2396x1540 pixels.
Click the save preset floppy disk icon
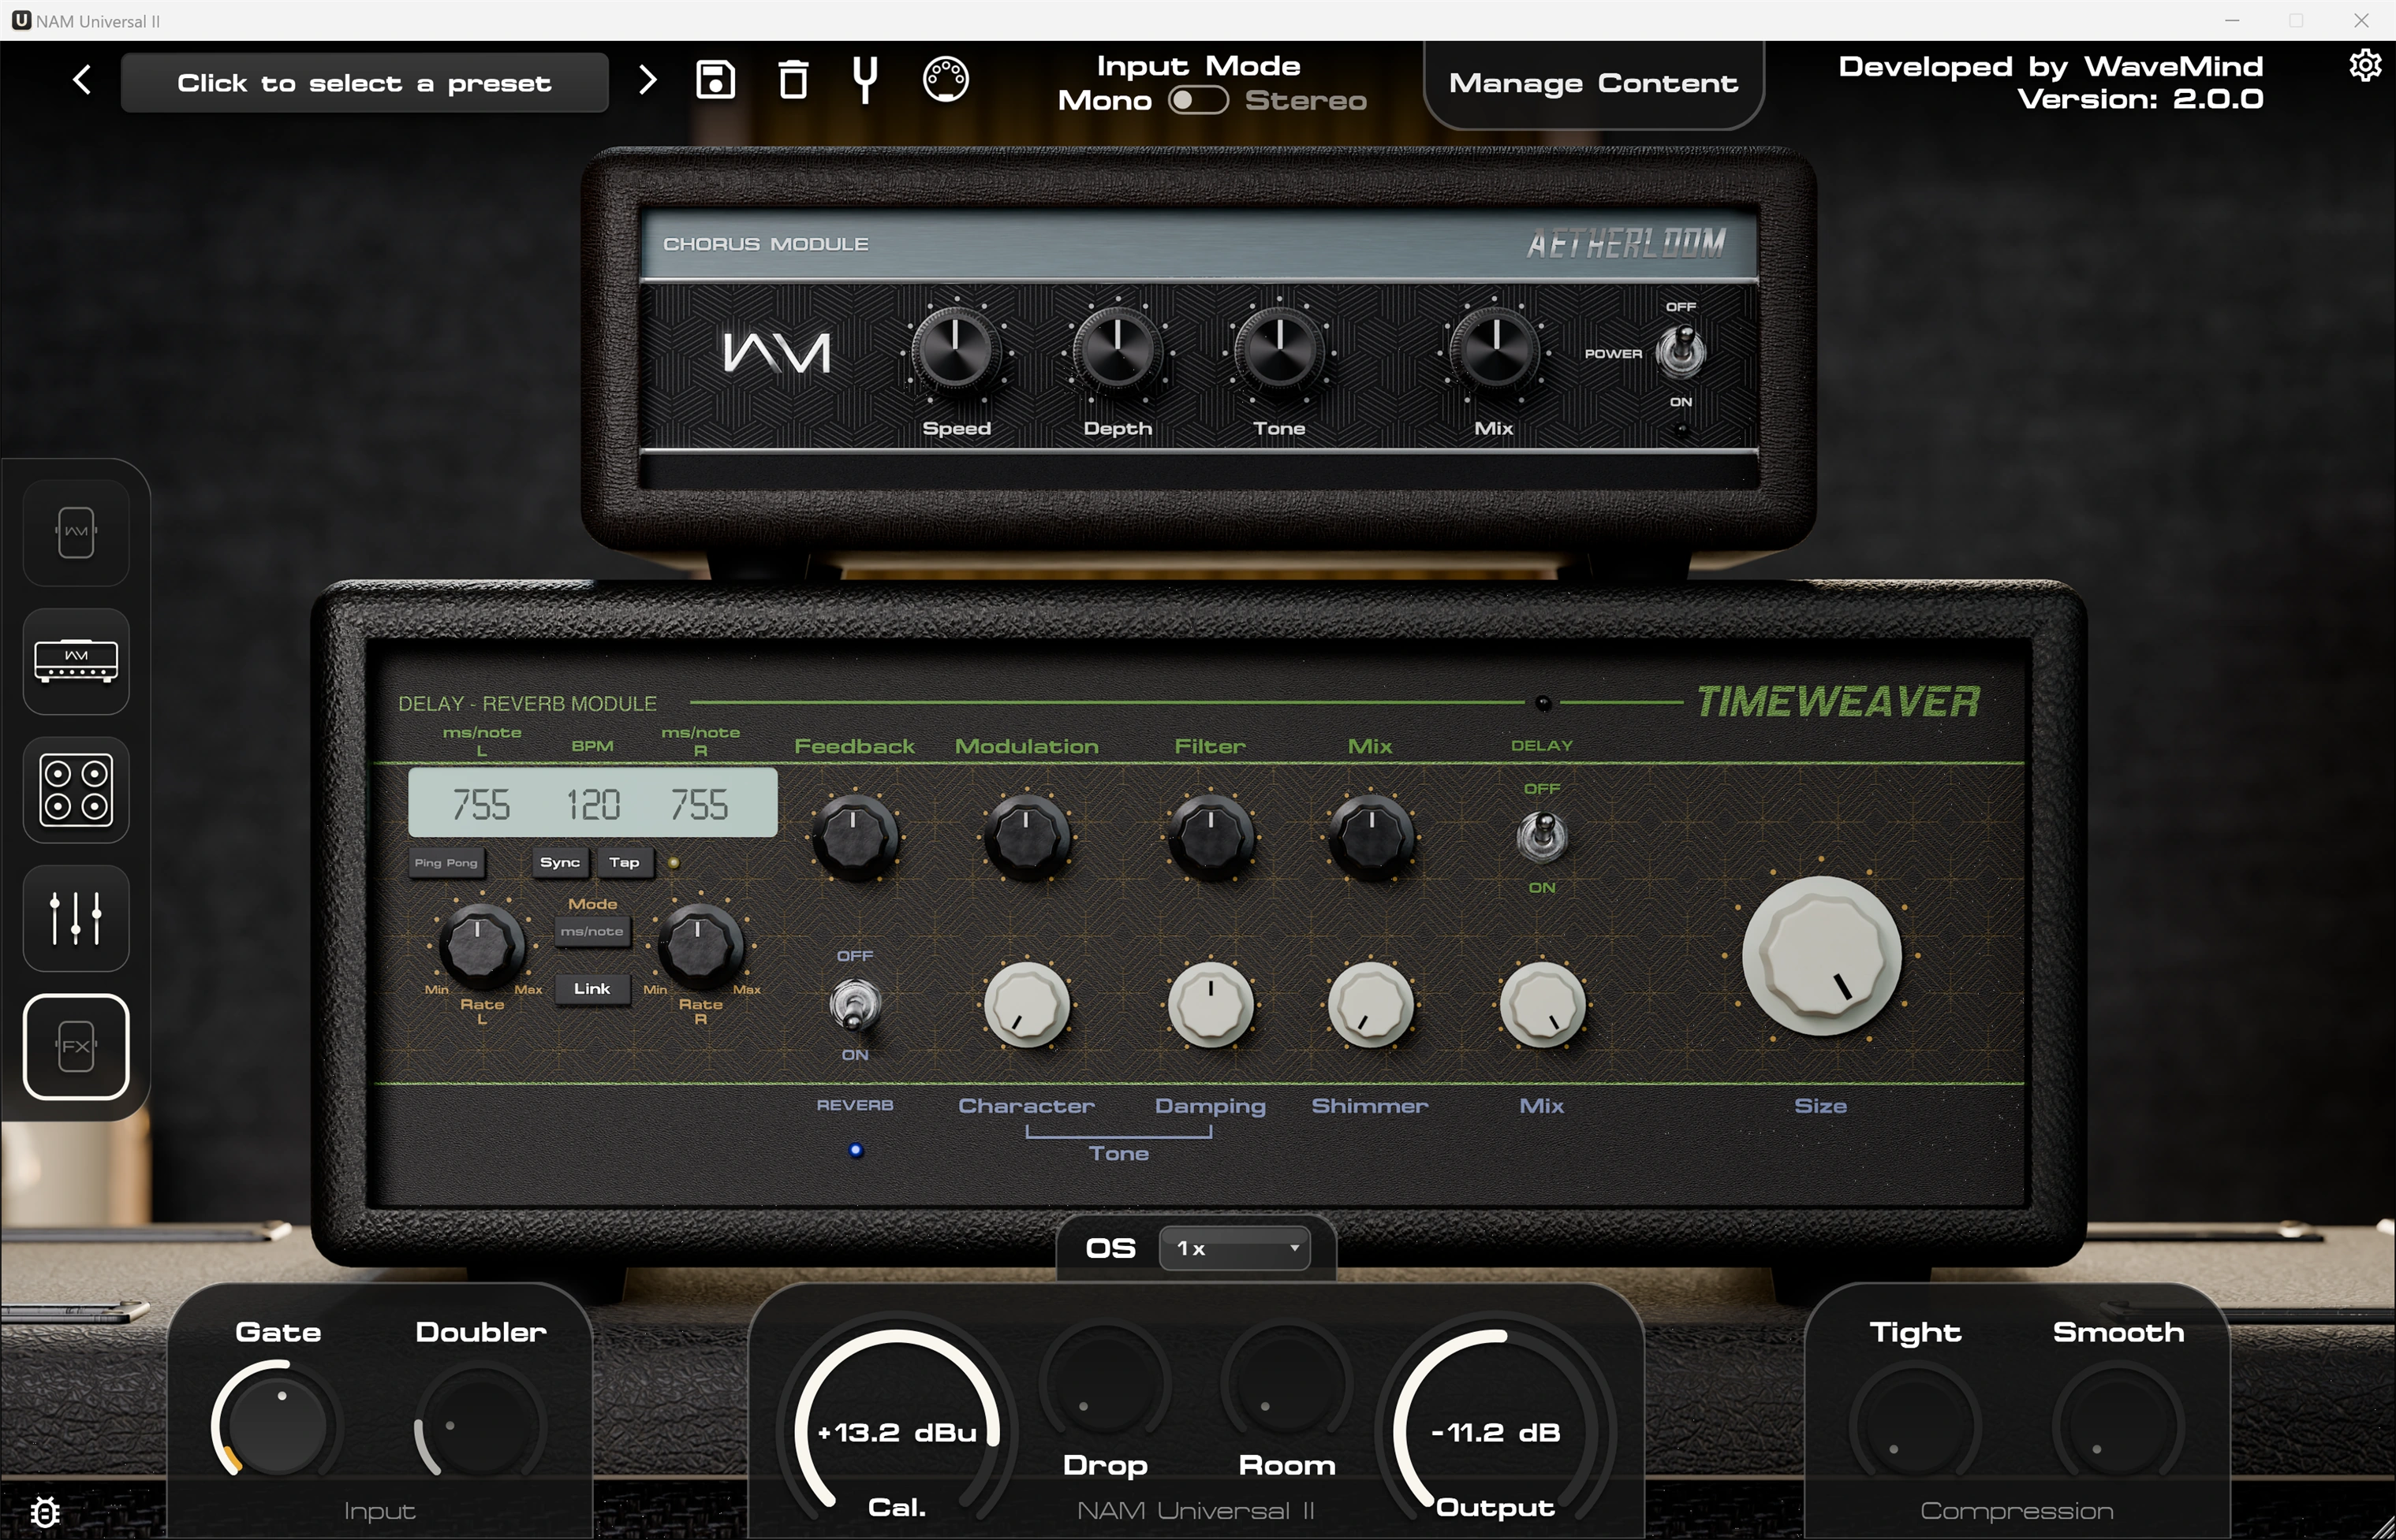coord(715,79)
